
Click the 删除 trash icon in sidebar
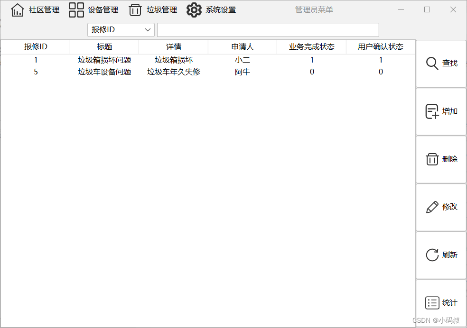[x=432, y=159]
